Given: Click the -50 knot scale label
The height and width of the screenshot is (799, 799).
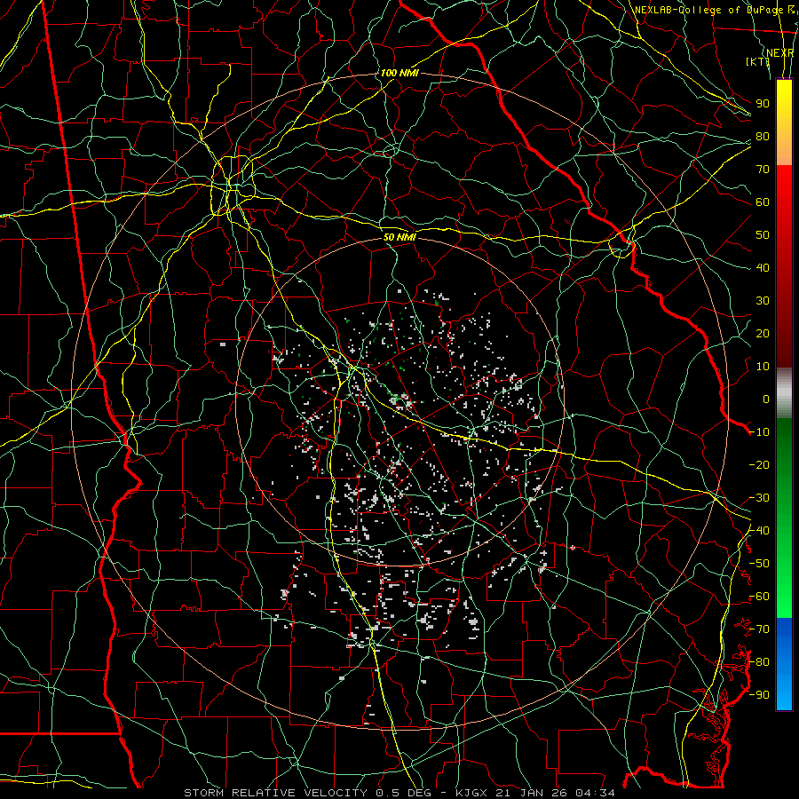Looking at the screenshot, I should tap(759, 564).
